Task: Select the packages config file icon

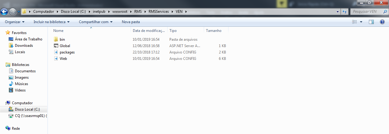Action: 56,52
